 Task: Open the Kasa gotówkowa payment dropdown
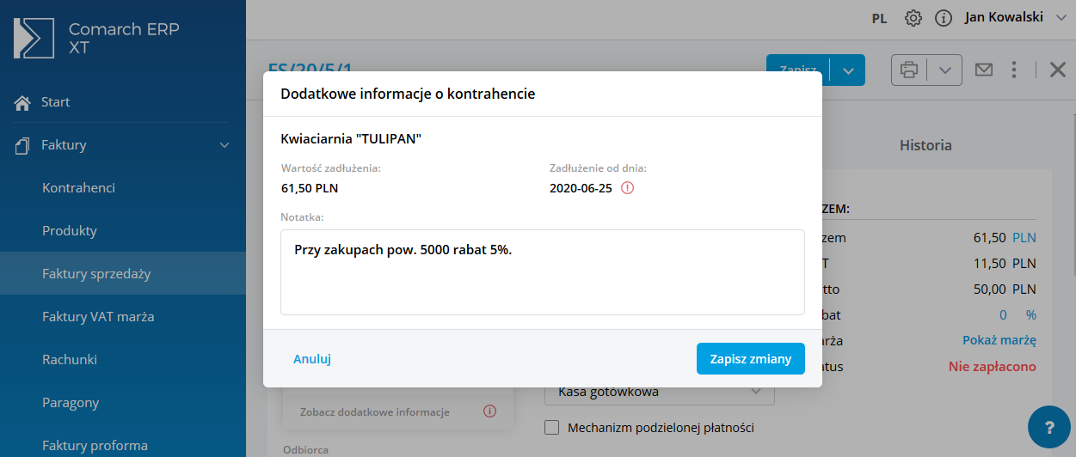660,393
